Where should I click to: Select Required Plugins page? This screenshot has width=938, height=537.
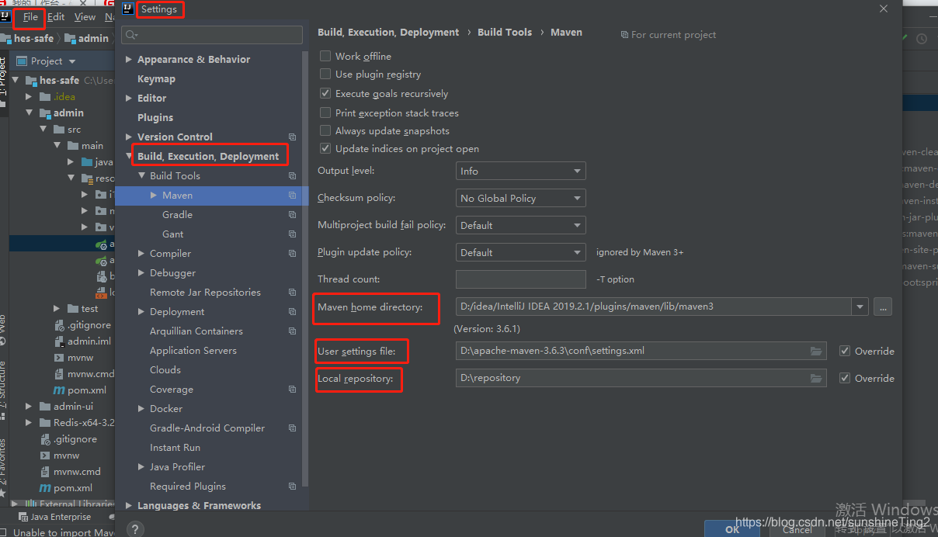(x=188, y=486)
